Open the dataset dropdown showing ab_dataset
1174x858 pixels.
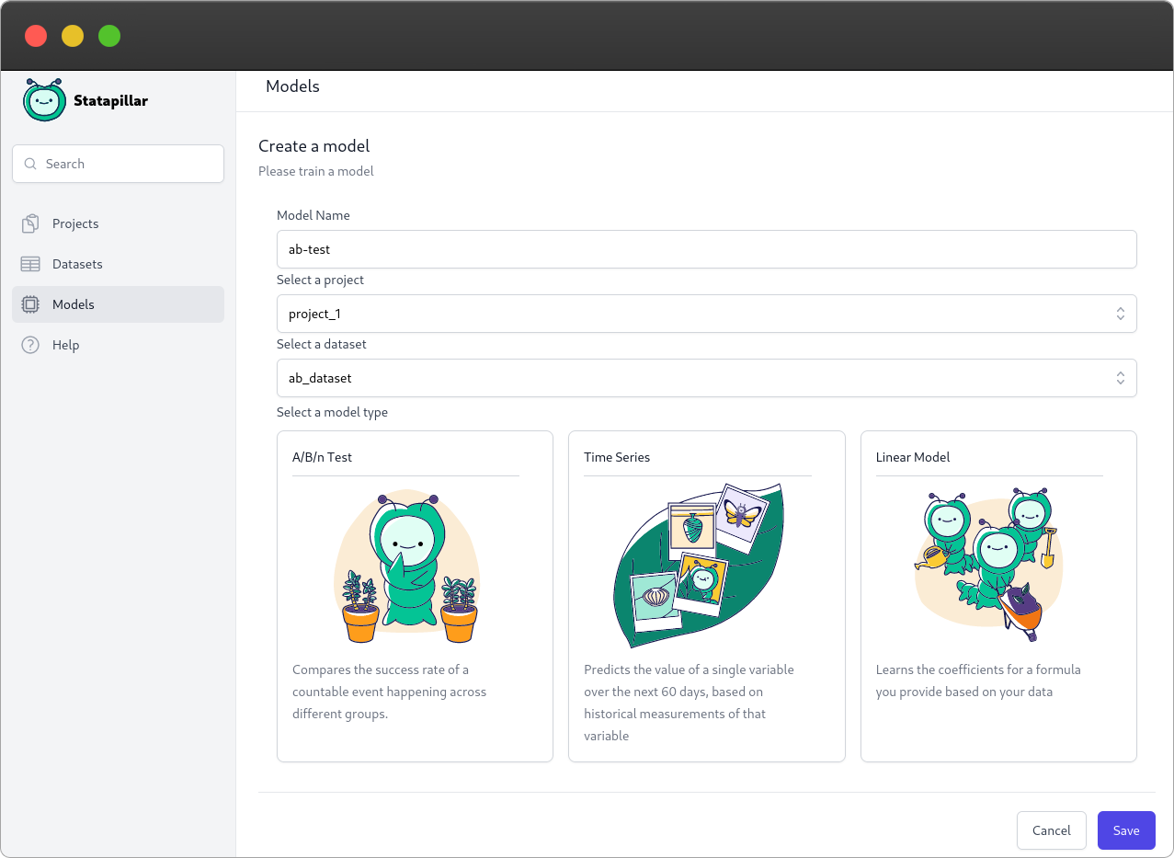tap(706, 378)
